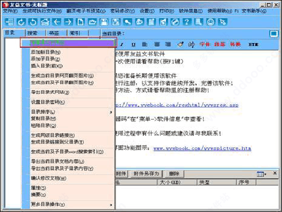The image size is (282, 212).
Task: Align text right in editor toolbar
Action: pos(168,45)
